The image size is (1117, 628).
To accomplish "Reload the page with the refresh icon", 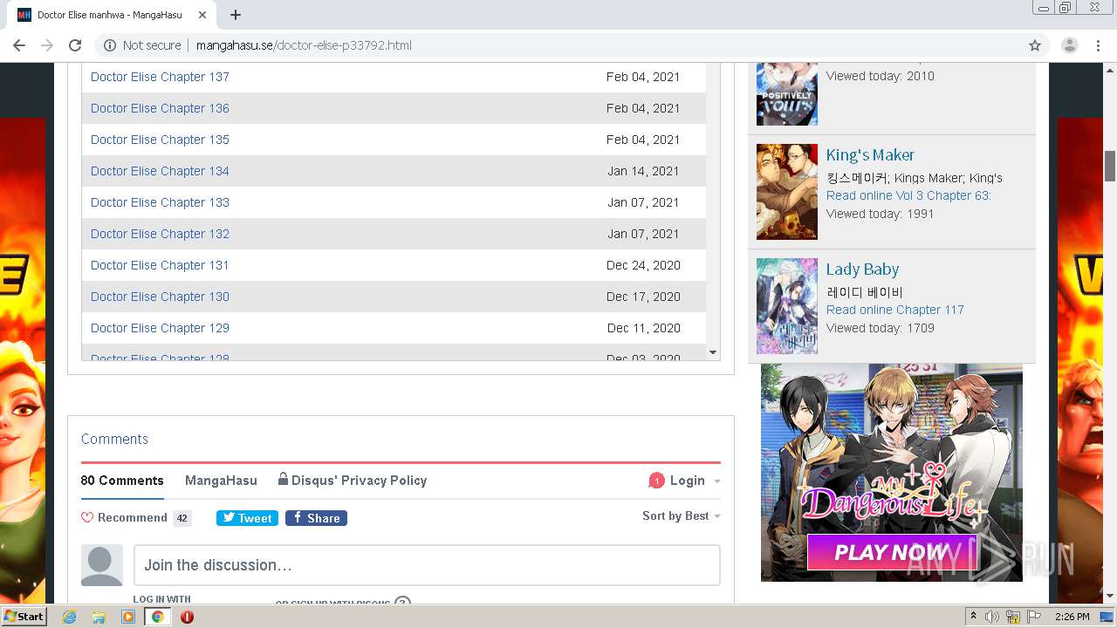I will pyautogui.click(x=75, y=45).
